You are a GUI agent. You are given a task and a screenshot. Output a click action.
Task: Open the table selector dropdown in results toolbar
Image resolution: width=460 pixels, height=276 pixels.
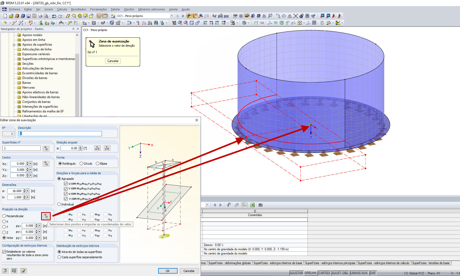pos(207,205)
